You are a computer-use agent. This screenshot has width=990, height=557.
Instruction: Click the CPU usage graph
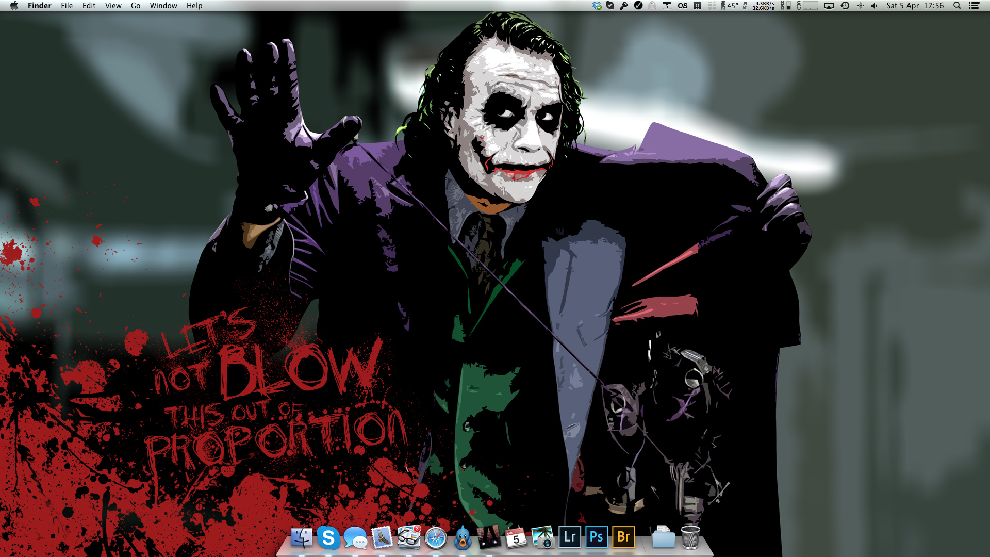[x=807, y=6]
